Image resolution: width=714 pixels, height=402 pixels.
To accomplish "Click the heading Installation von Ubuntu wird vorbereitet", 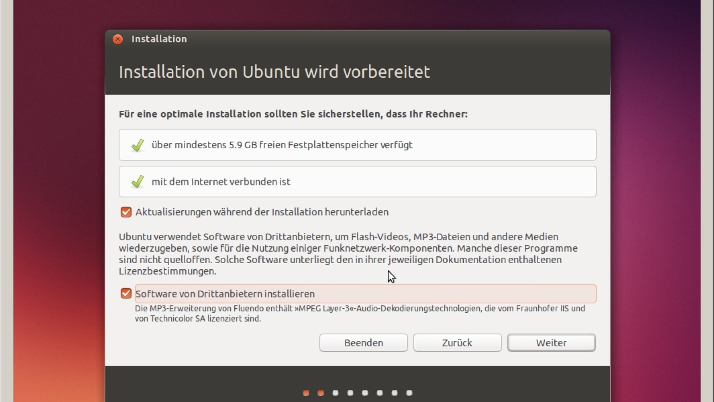I will tap(274, 72).
